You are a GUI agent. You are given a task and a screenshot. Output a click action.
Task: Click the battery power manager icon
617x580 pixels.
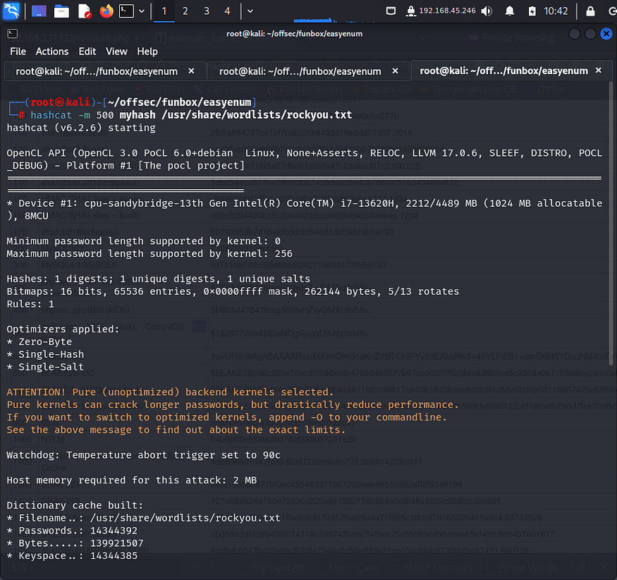[532, 11]
